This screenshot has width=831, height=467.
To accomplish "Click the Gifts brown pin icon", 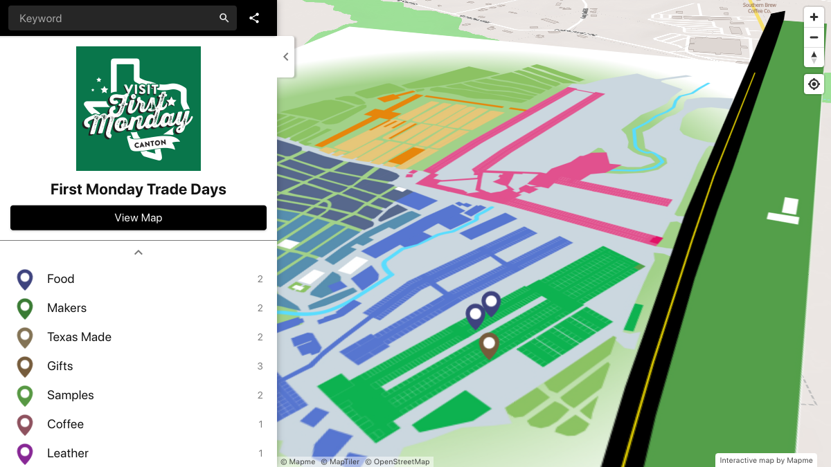I will pyautogui.click(x=25, y=367).
